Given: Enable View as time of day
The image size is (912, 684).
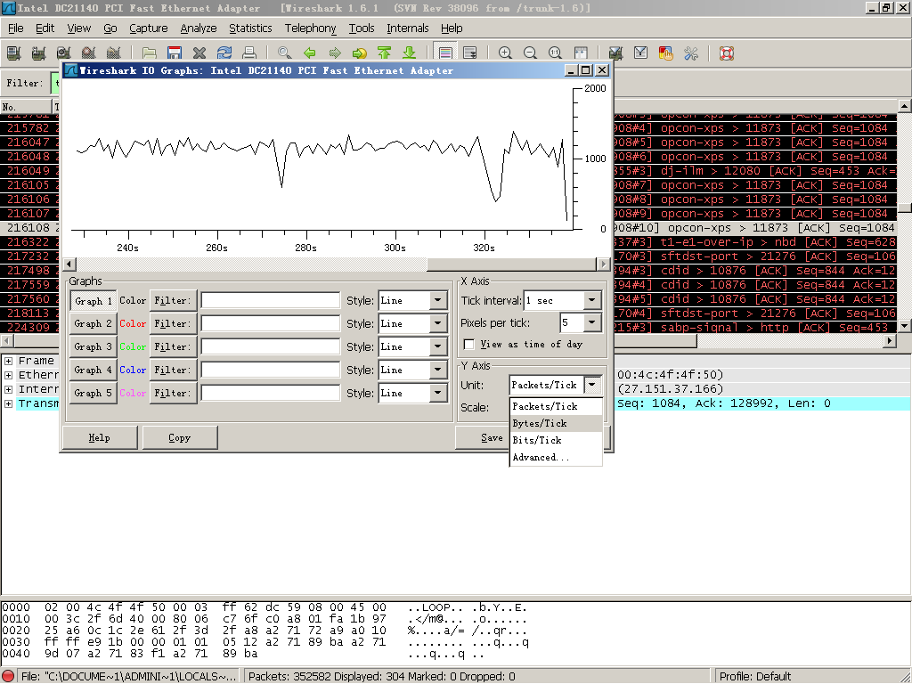Looking at the screenshot, I should click(469, 345).
